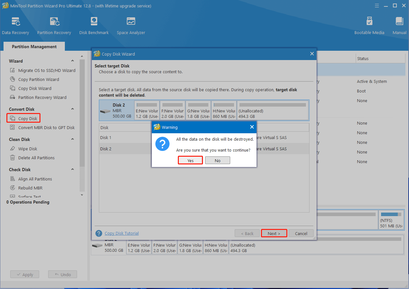Click Wipe Disk eraser icon
This screenshot has height=289, width=409.
pyautogui.click(x=13, y=149)
